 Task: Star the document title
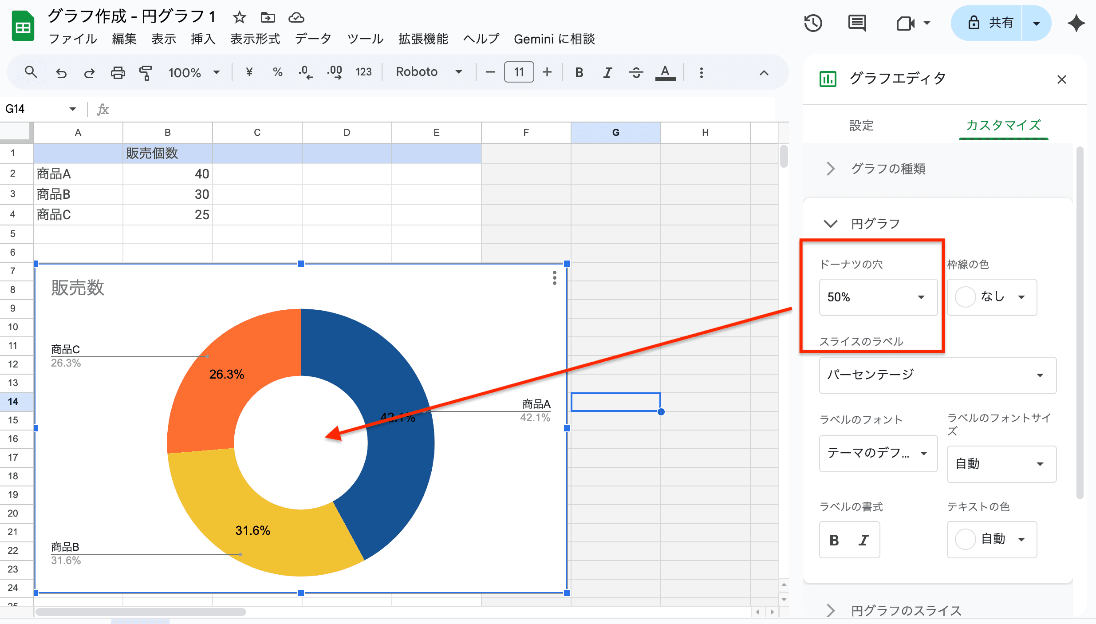239,18
